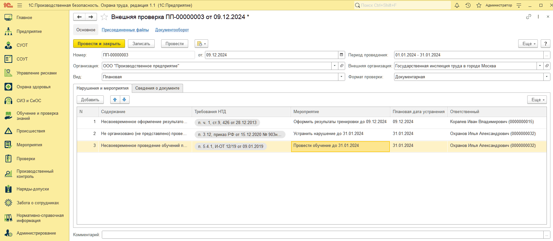Select the first violation row content

(x=144, y=122)
